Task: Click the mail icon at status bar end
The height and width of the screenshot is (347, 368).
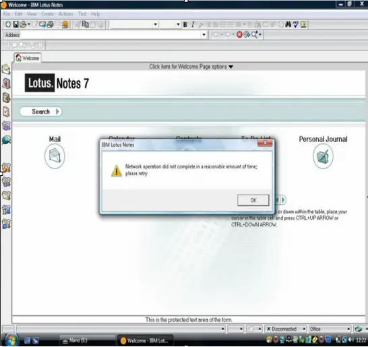Action: (x=358, y=329)
